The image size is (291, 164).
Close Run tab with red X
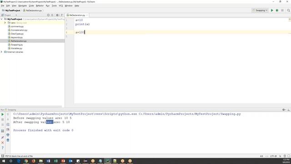[x=3, y=143]
